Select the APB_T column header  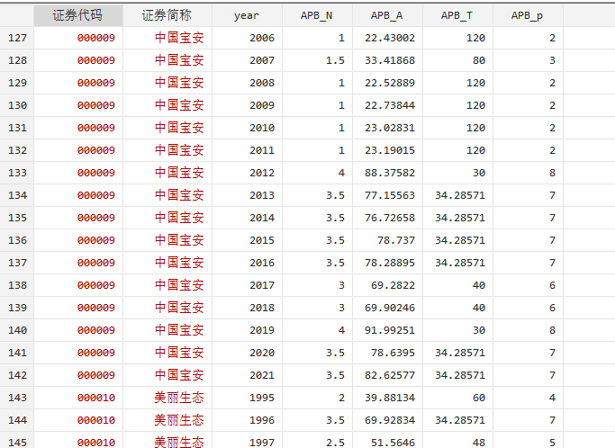(457, 15)
